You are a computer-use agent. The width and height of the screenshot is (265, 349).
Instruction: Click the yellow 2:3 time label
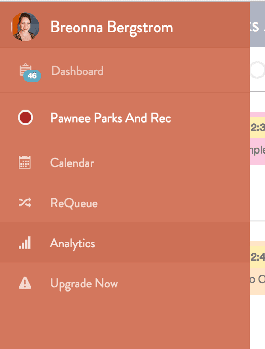[257, 128]
